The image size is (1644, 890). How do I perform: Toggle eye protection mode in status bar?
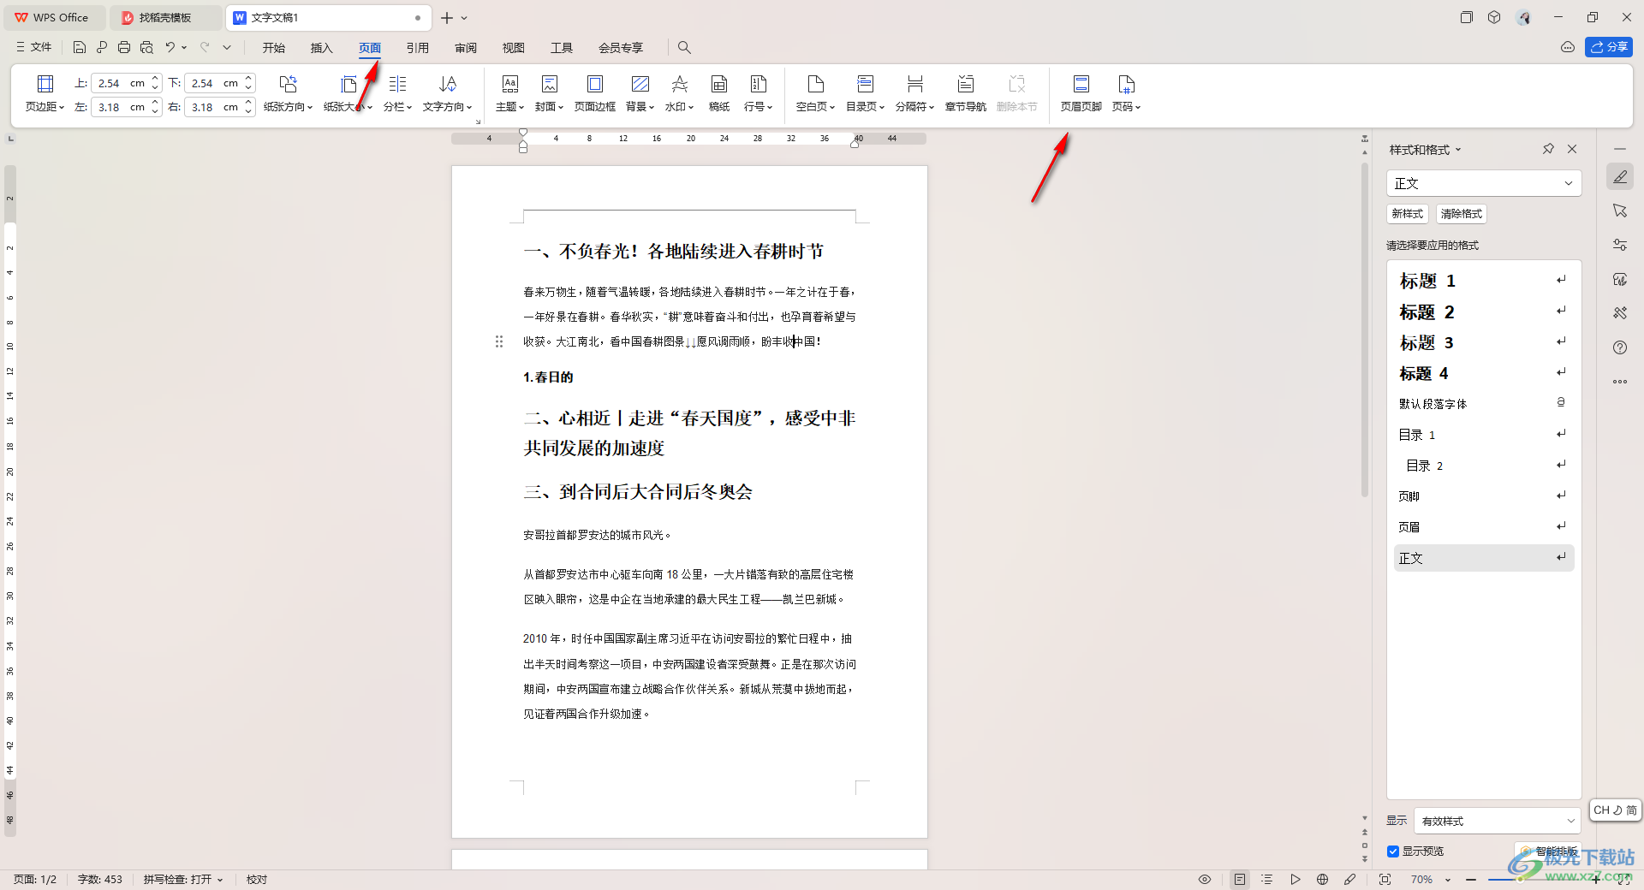[1205, 879]
